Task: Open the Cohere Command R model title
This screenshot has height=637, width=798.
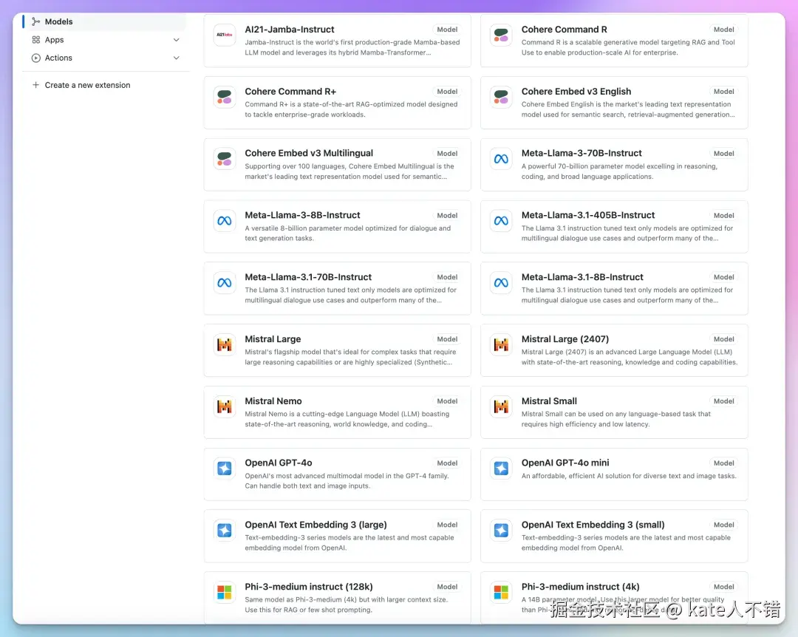Action: coord(564,30)
